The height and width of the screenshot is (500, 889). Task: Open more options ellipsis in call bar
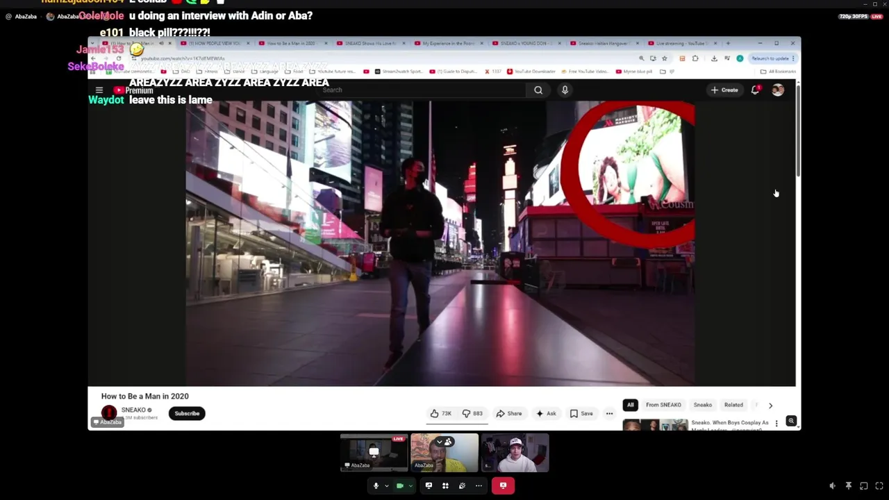pos(479,485)
